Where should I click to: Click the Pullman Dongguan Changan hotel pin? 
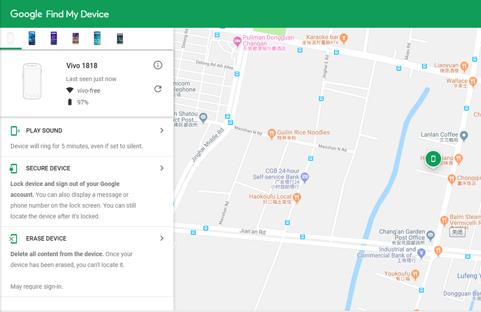coord(237,42)
